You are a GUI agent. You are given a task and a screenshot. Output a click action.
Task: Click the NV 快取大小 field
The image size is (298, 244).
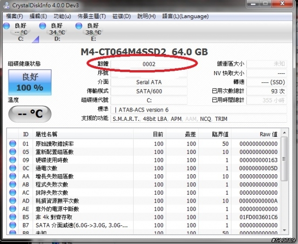pos(267,73)
